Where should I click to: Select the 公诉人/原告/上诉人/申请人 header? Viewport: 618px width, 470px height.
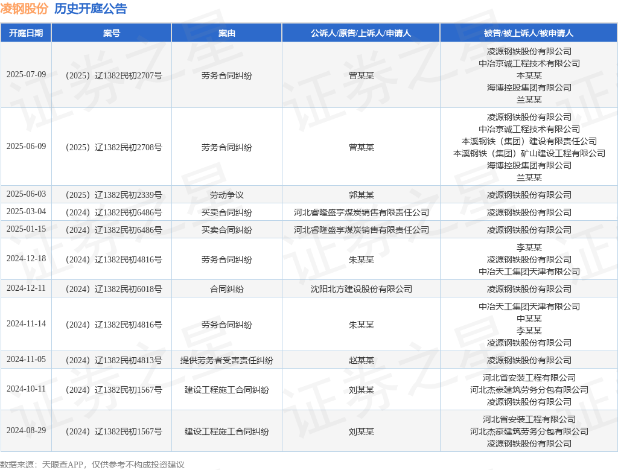(x=361, y=33)
